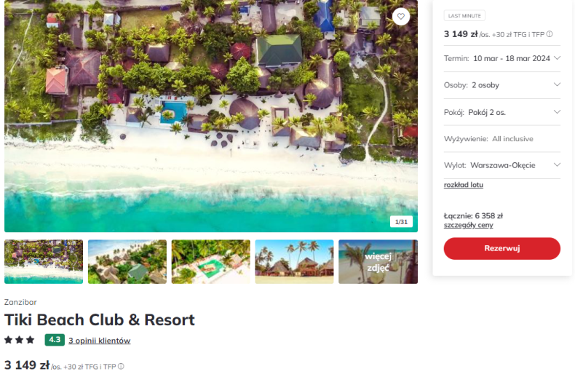Select the fourth thumbnail with palm bungalows
Screen dimensions: 575x377
pos(295,262)
